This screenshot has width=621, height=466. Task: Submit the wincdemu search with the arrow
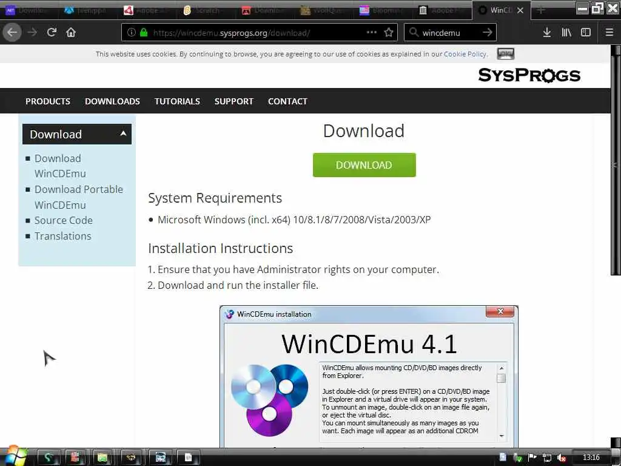488,33
